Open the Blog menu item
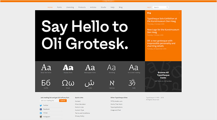 tap(121, 7)
